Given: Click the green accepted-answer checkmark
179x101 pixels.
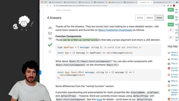Looking at the screenshot, I should click(x=50, y=45).
